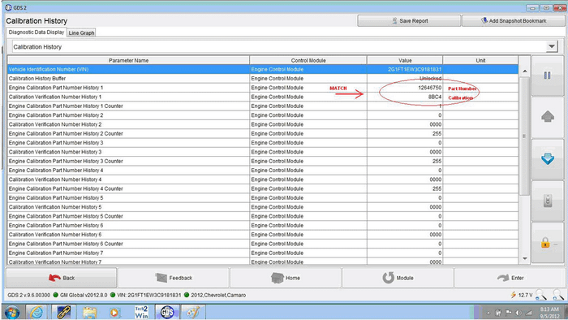
Task: Save Report button at top
Action: [x=409, y=21]
